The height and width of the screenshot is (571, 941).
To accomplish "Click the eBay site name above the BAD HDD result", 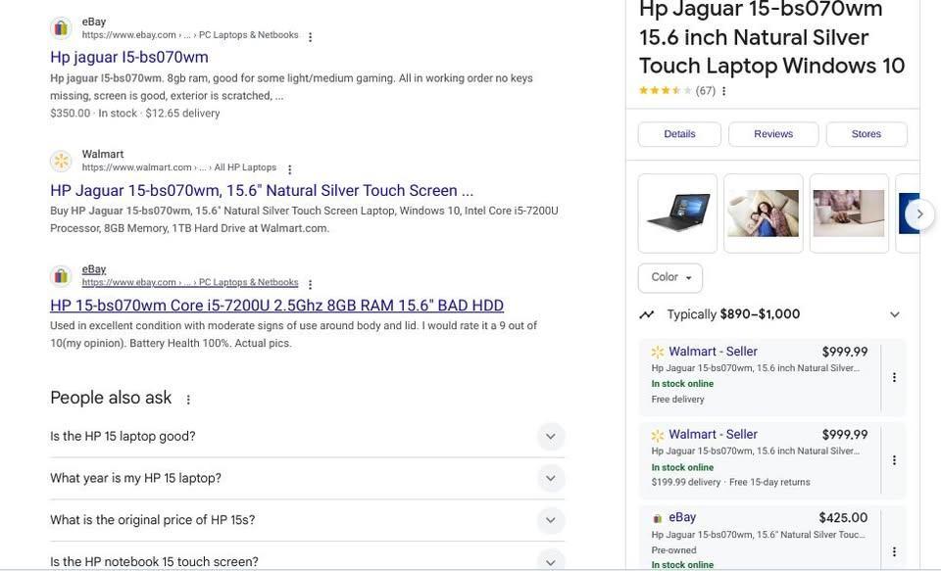I will click(94, 269).
